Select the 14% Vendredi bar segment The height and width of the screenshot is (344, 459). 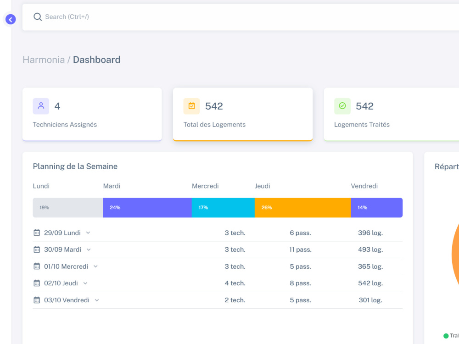(377, 207)
